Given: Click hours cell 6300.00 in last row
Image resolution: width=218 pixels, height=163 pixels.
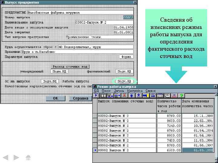Looking at the screenshot, I should (169, 150).
